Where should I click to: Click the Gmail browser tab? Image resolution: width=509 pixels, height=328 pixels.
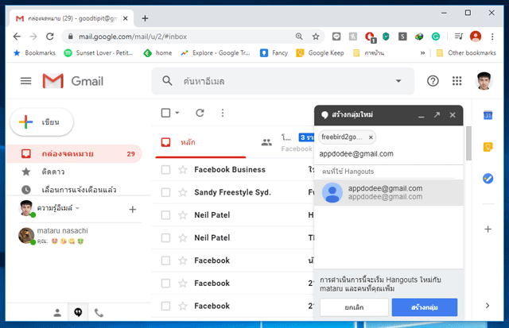coord(72,18)
